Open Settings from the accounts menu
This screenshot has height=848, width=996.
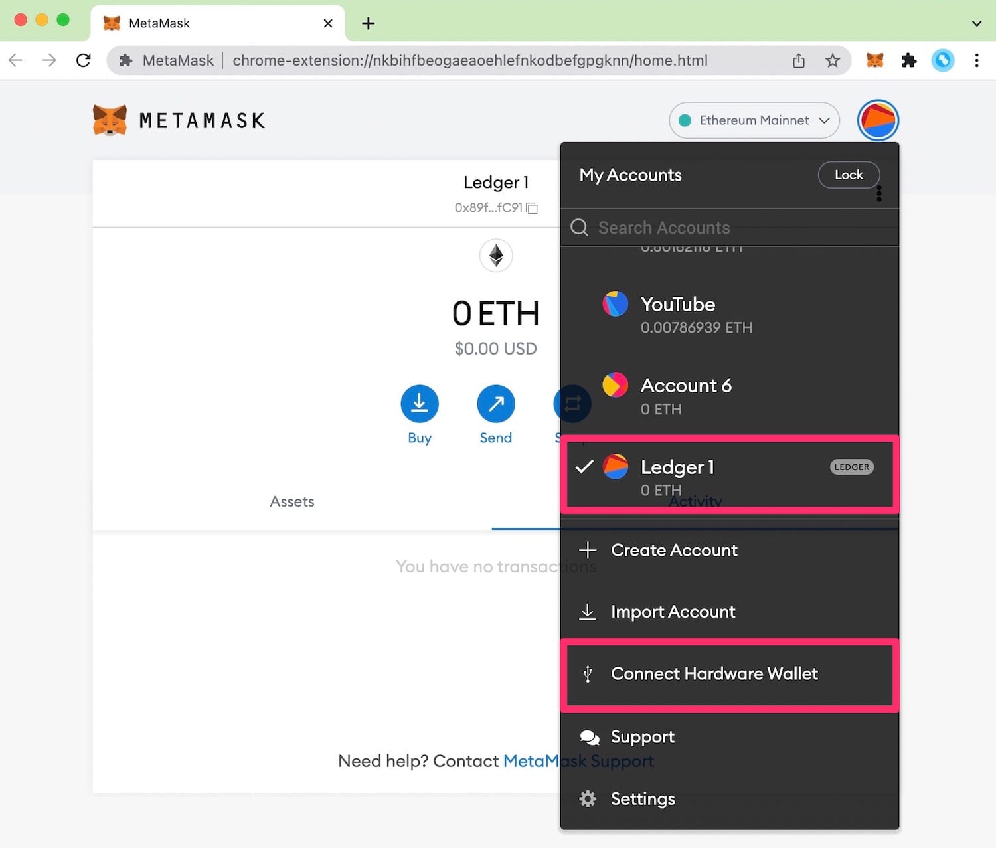pyautogui.click(x=730, y=799)
